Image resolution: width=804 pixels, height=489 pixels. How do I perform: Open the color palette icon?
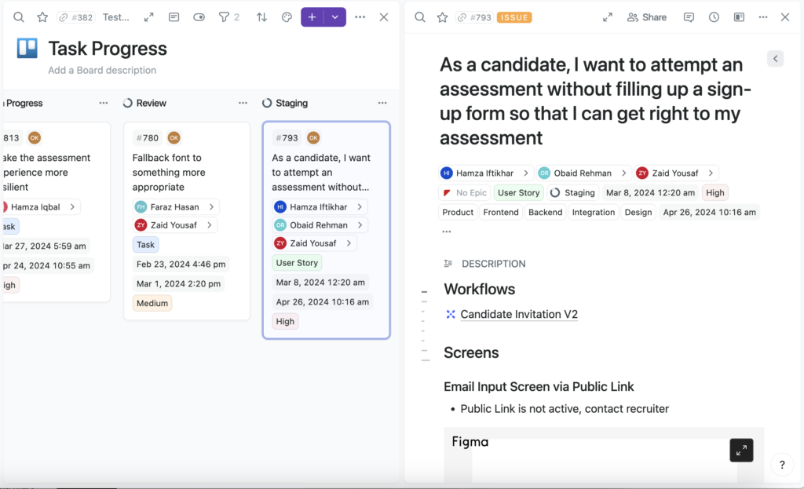(x=287, y=17)
